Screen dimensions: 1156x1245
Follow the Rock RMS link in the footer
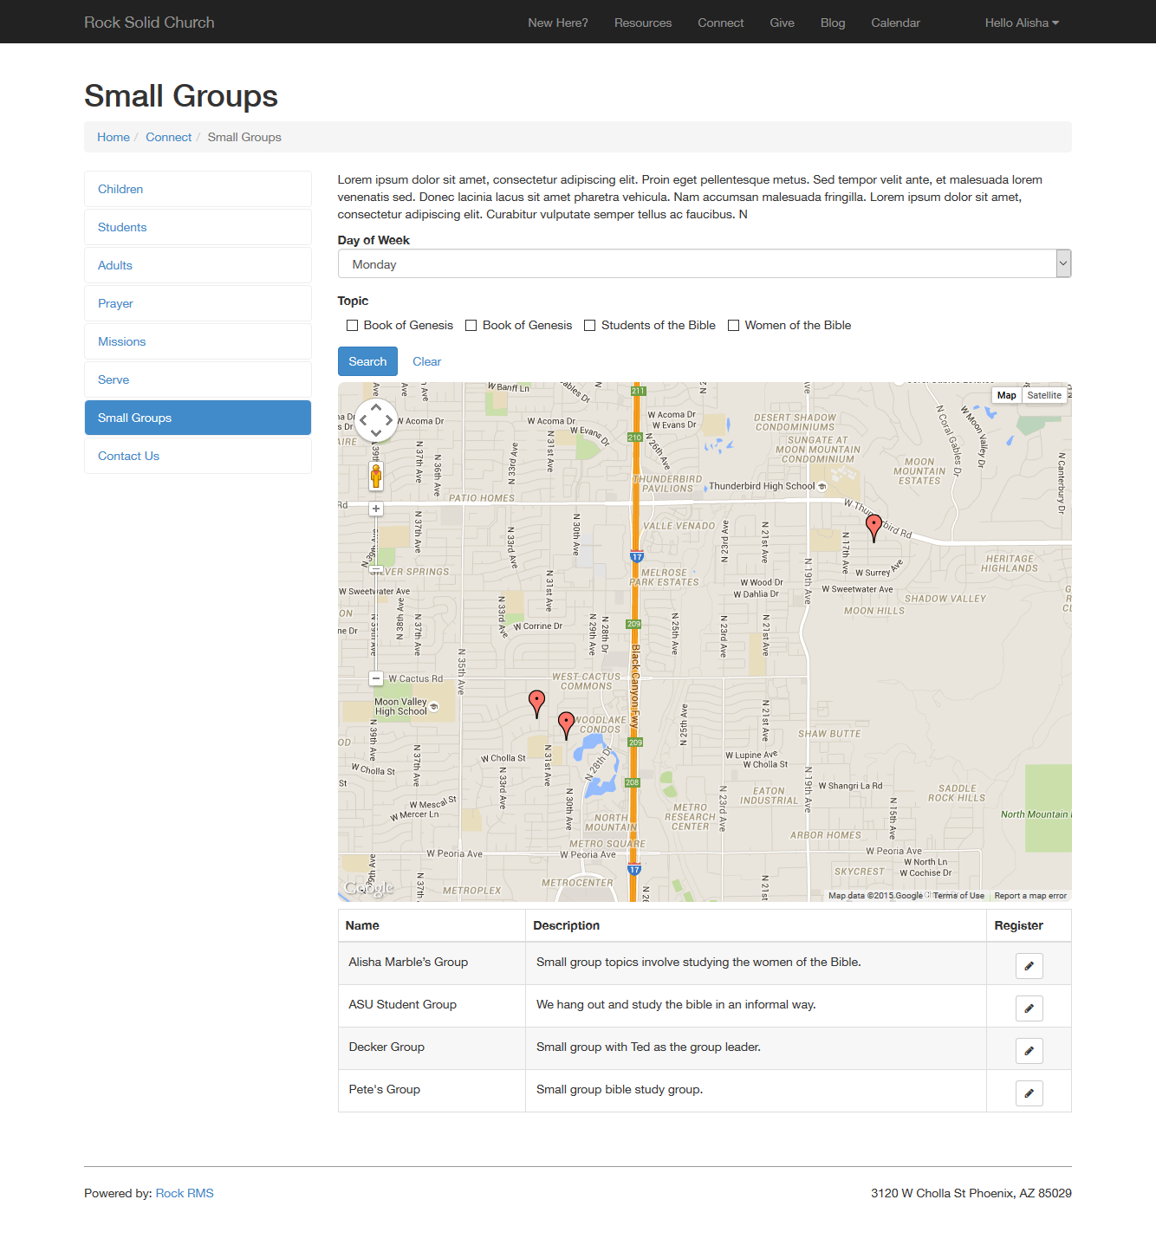point(184,1193)
